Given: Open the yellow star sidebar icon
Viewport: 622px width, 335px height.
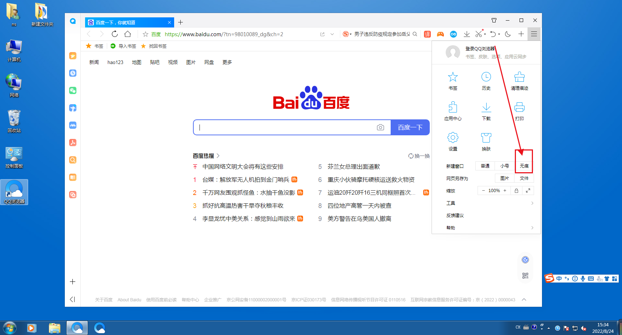Looking at the screenshot, I should [73, 56].
